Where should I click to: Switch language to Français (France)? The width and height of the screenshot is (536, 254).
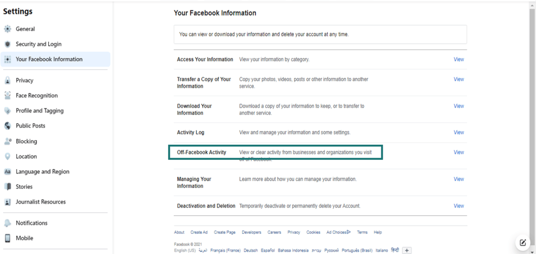(225, 250)
